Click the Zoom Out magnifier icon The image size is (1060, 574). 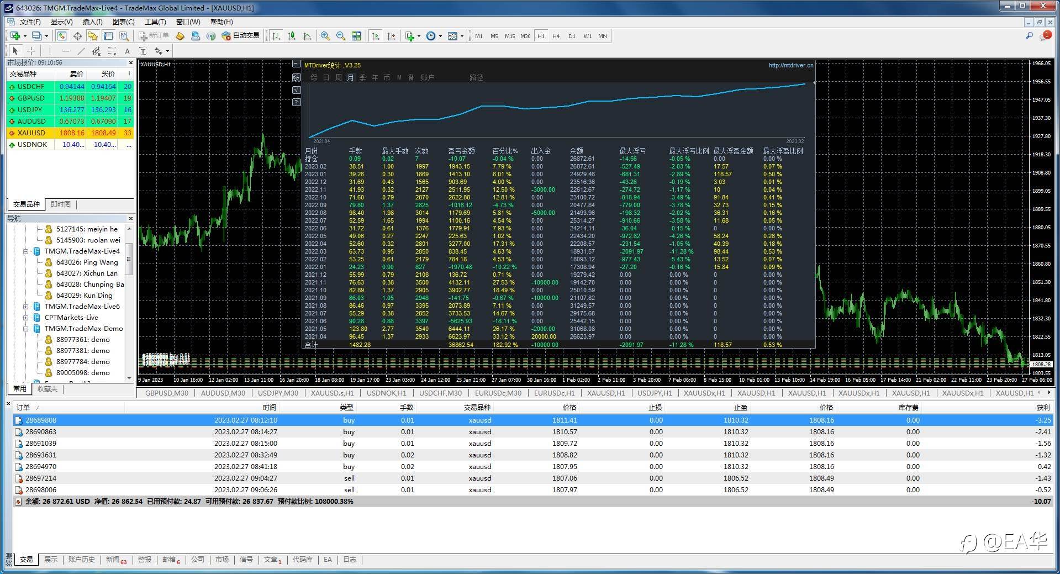click(x=341, y=36)
